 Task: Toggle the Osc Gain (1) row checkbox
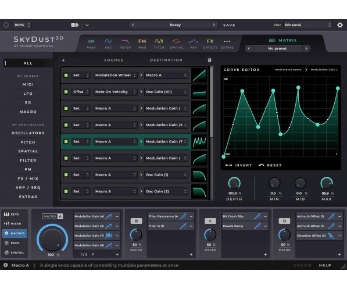[x=66, y=175]
